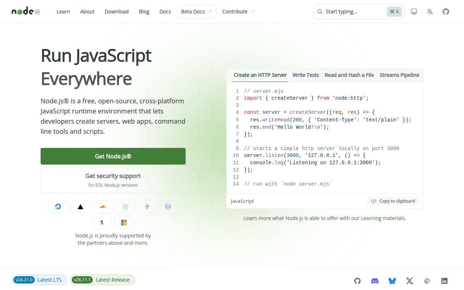
Task: Open the About menu item
Action: pyautogui.click(x=87, y=12)
